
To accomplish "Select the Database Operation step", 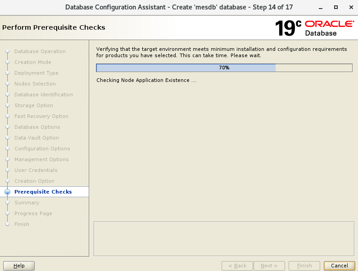I will (40, 51).
